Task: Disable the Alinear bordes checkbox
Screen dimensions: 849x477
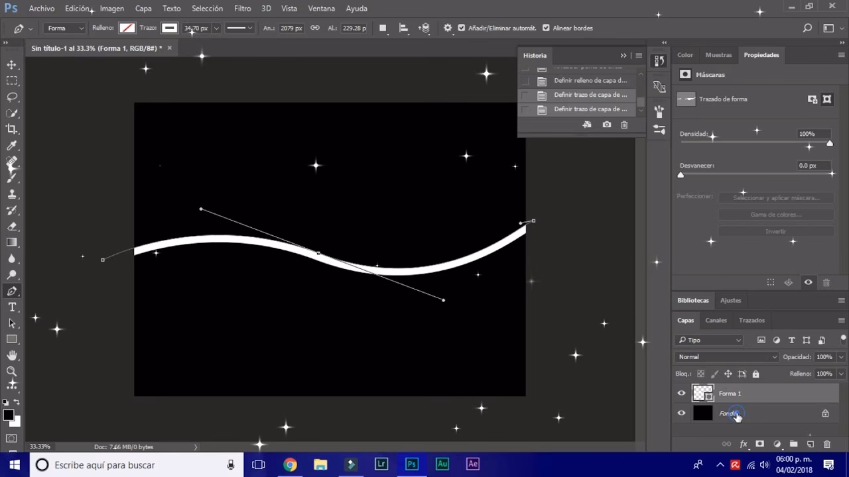Action: pyautogui.click(x=546, y=28)
